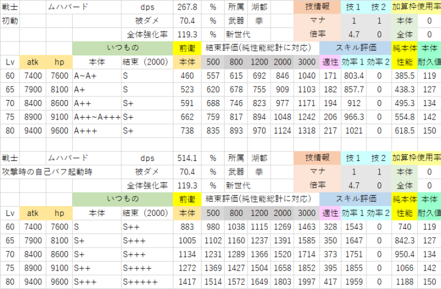Click the cell with value 1997
This screenshot has width=441, height=289.
(307, 282)
